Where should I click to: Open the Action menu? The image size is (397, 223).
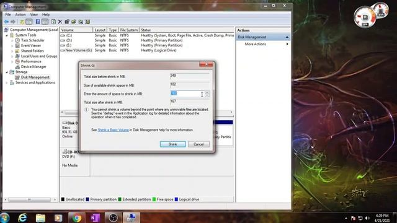pyautogui.click(x=20, y=15)
